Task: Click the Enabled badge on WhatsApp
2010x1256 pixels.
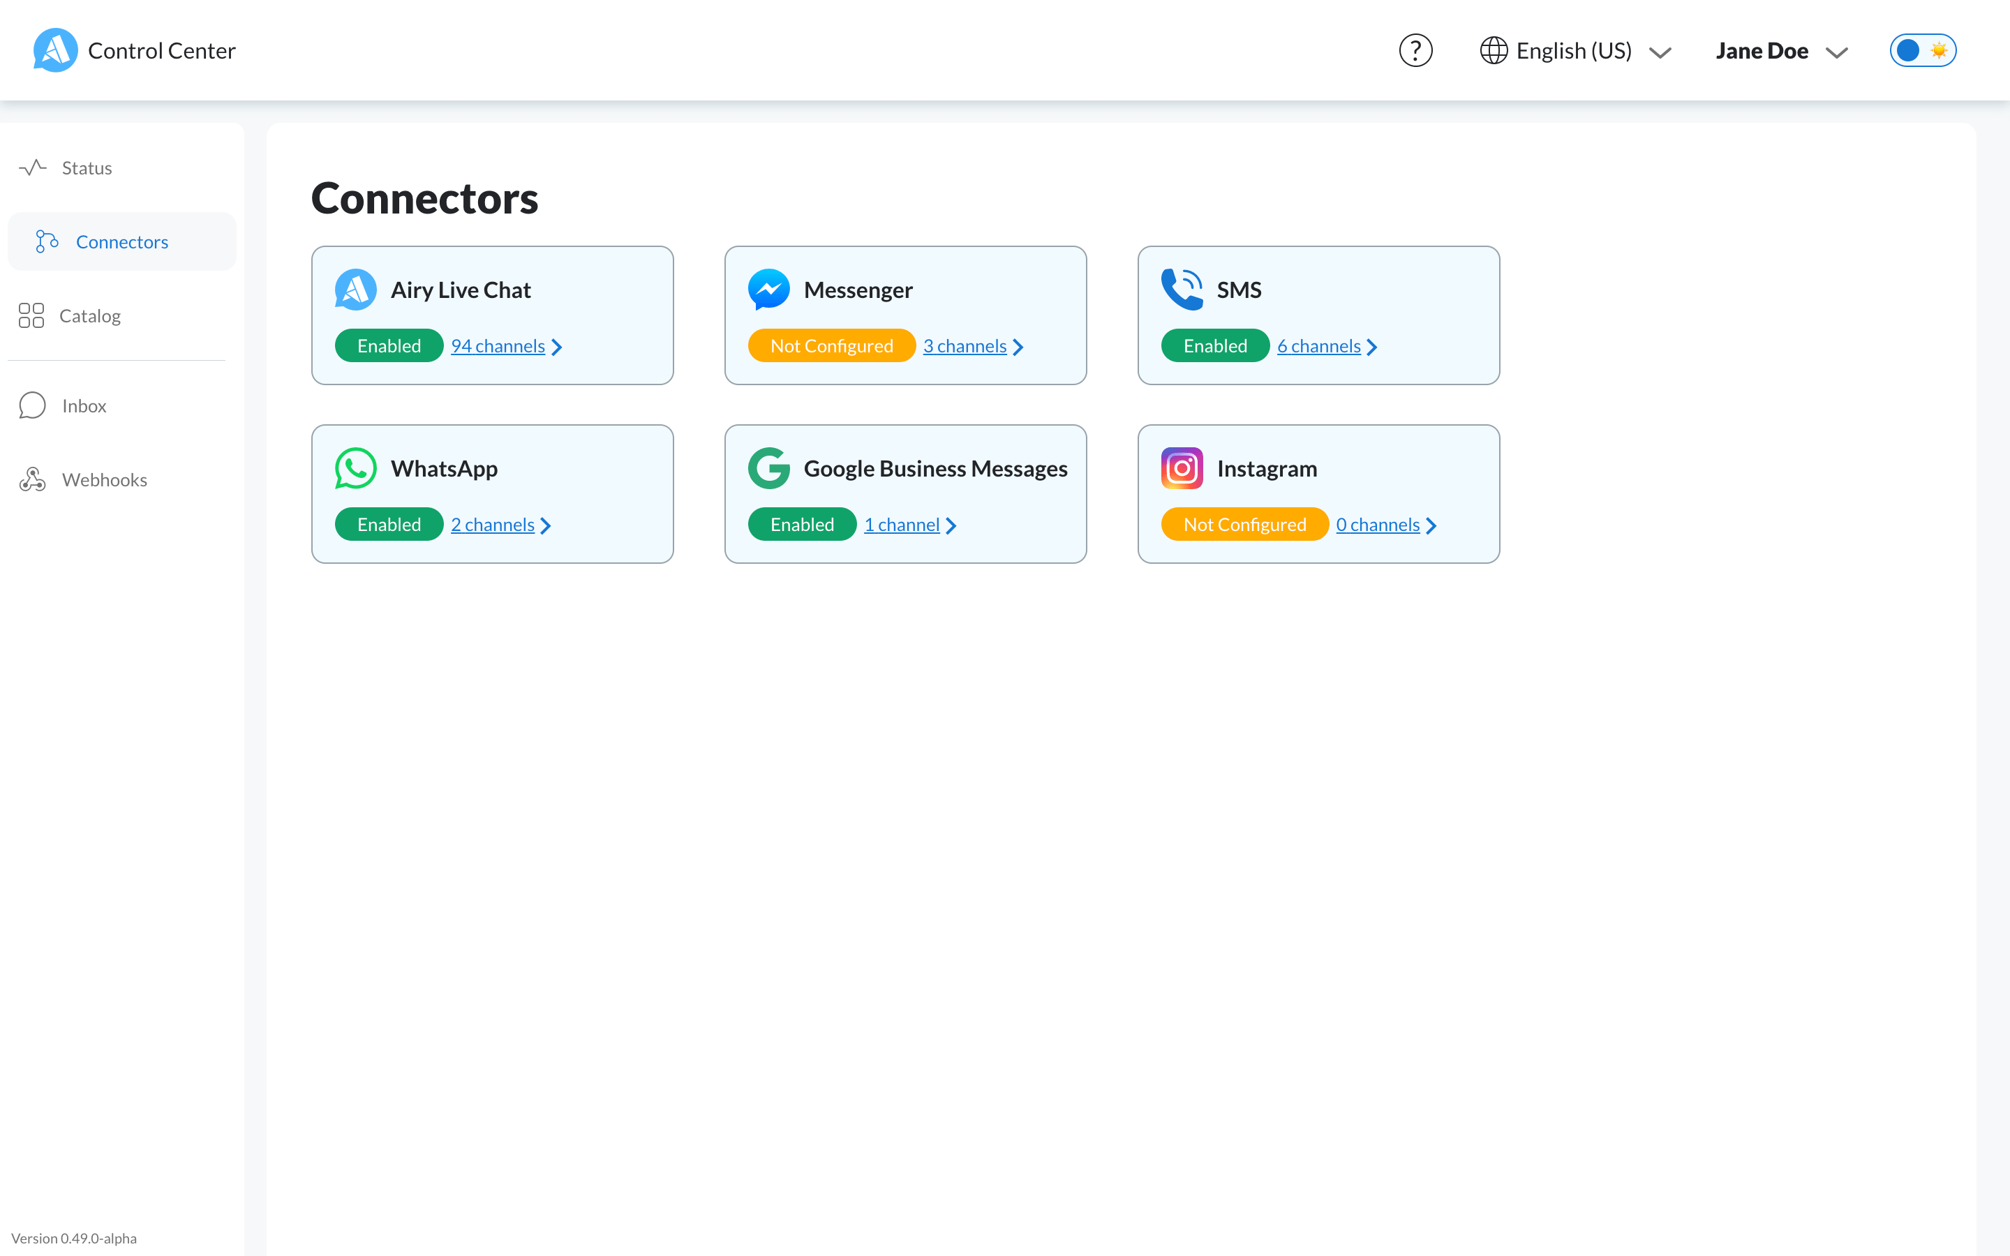Action: coord(389,525)
